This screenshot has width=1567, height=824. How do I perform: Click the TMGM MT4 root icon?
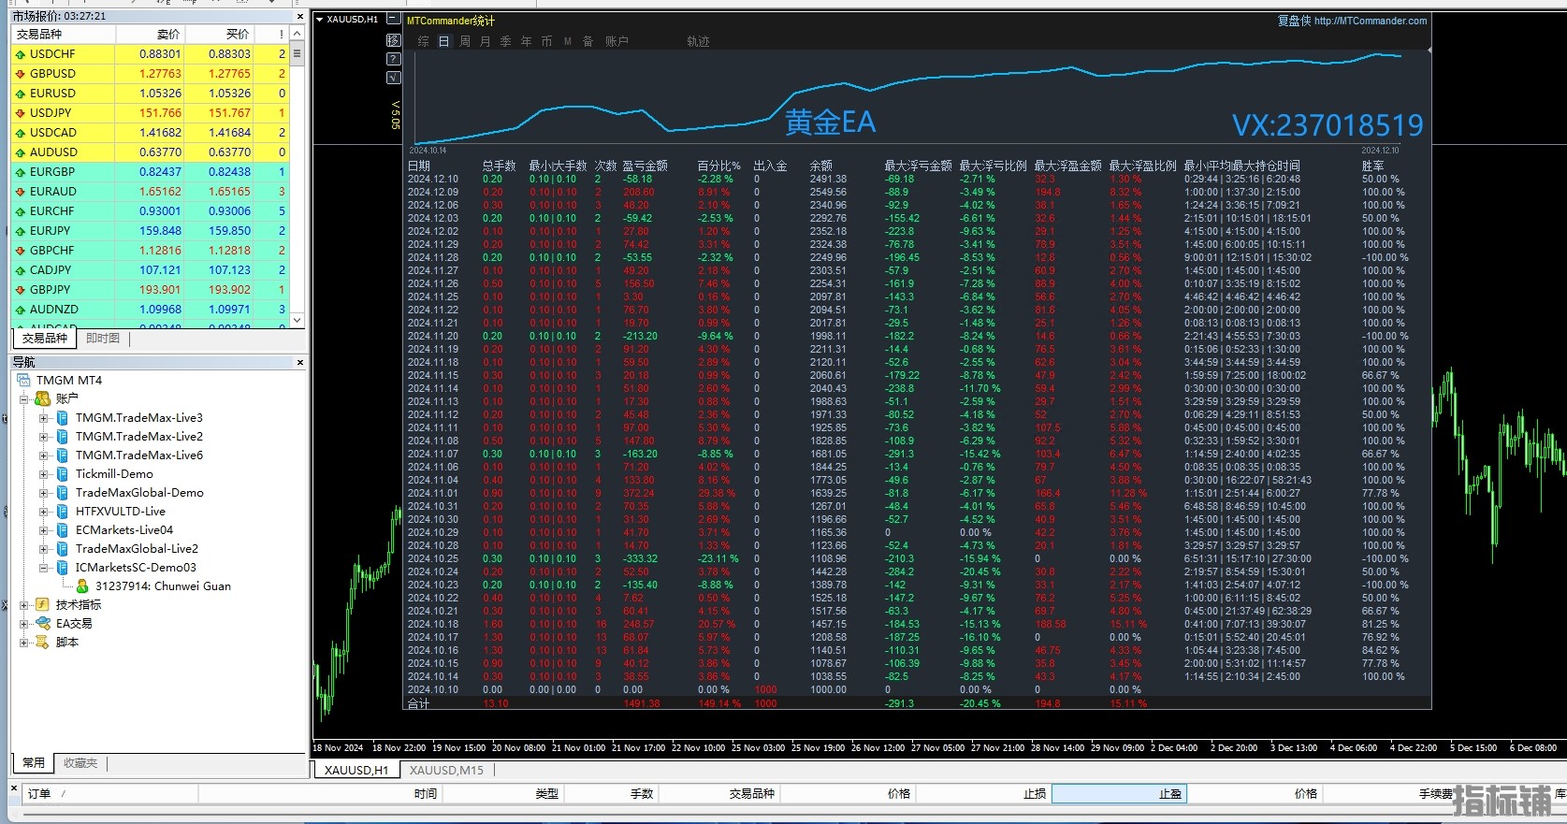pyautogui.click(x=23, y=381)
